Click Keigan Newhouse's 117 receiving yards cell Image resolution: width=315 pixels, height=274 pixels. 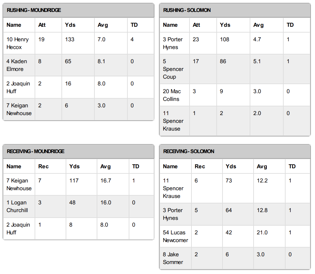(x=74, y=181)
